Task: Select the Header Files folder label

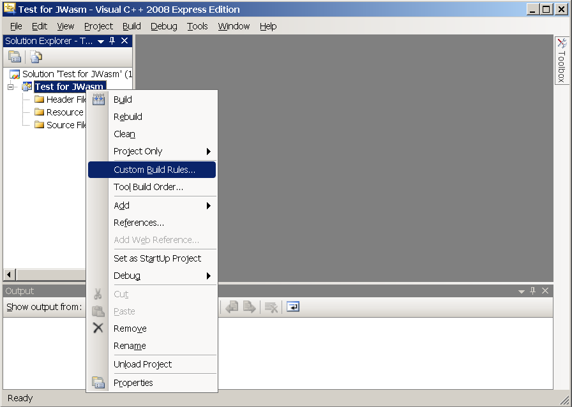Action: pos(66,99)
